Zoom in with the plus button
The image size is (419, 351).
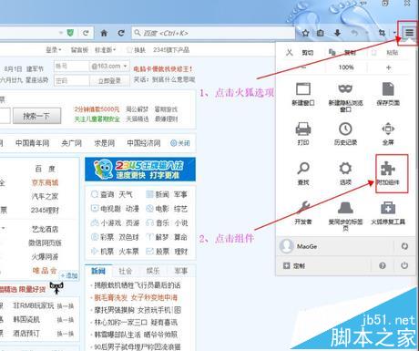pos(388,67)
